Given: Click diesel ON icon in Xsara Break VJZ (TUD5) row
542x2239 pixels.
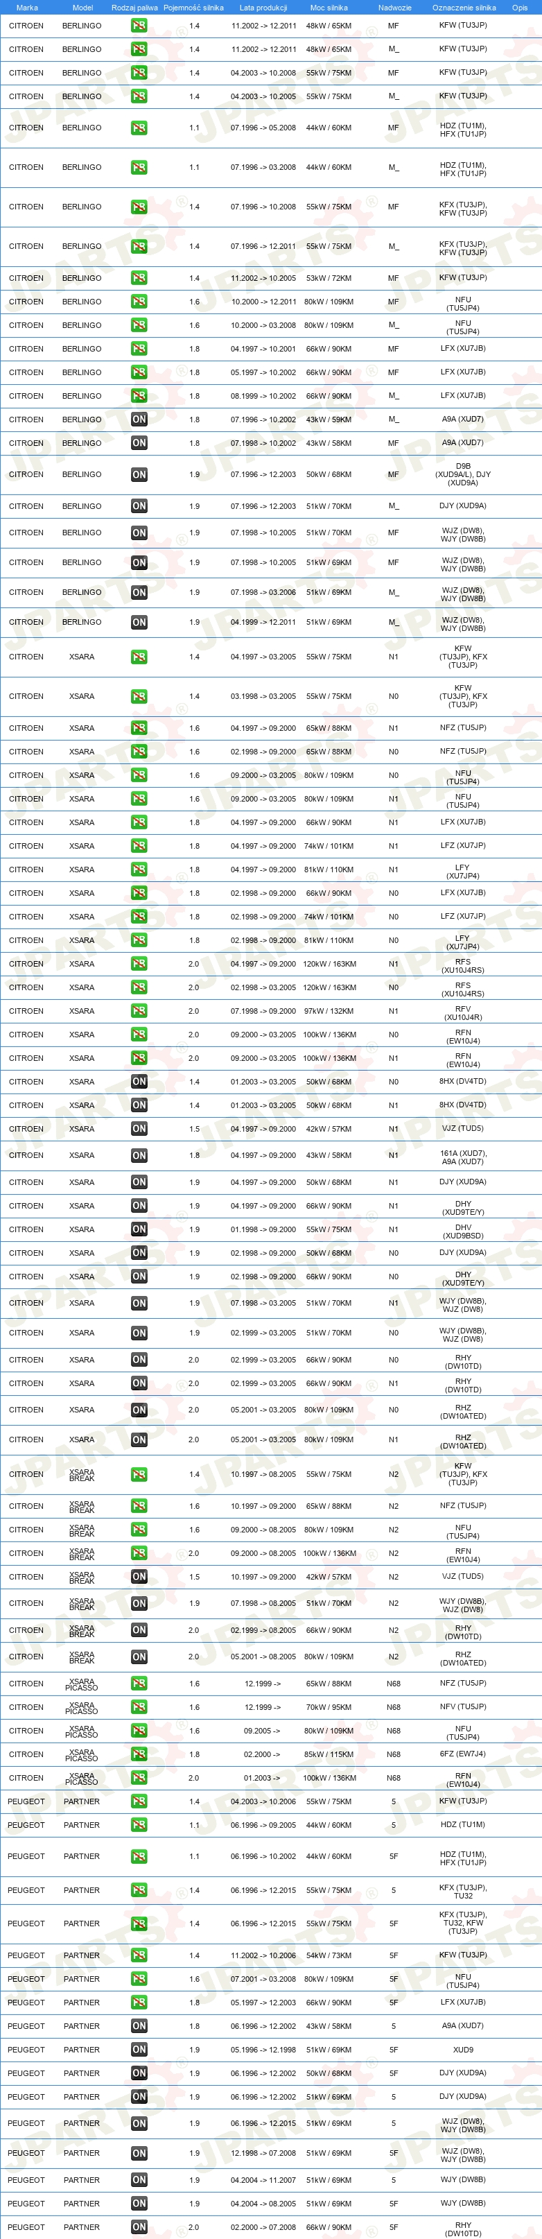Looking at the screenshot, I should [139, 1576].
